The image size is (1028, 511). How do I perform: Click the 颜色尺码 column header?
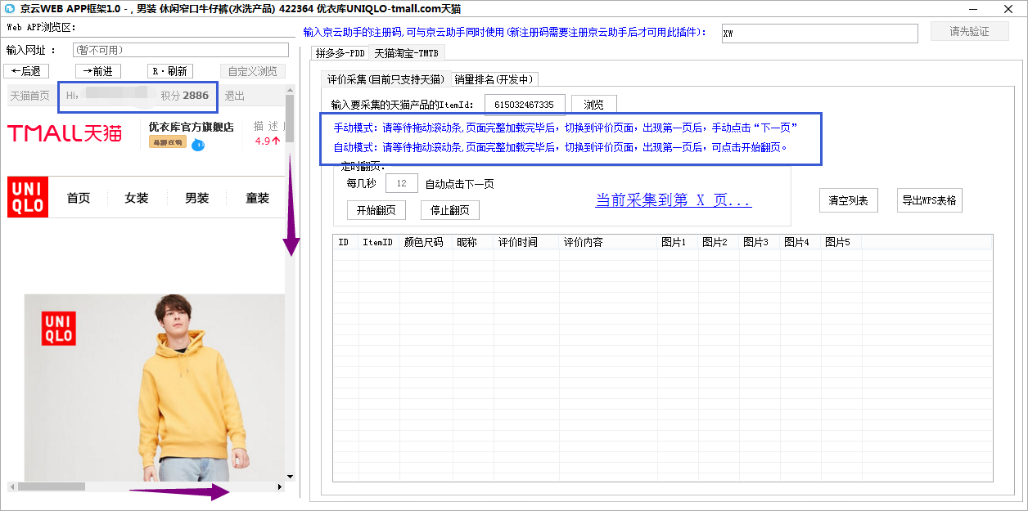pos(426,242)
